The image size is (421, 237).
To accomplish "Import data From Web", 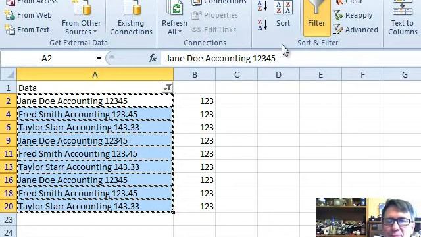I will tap(28, 15).
